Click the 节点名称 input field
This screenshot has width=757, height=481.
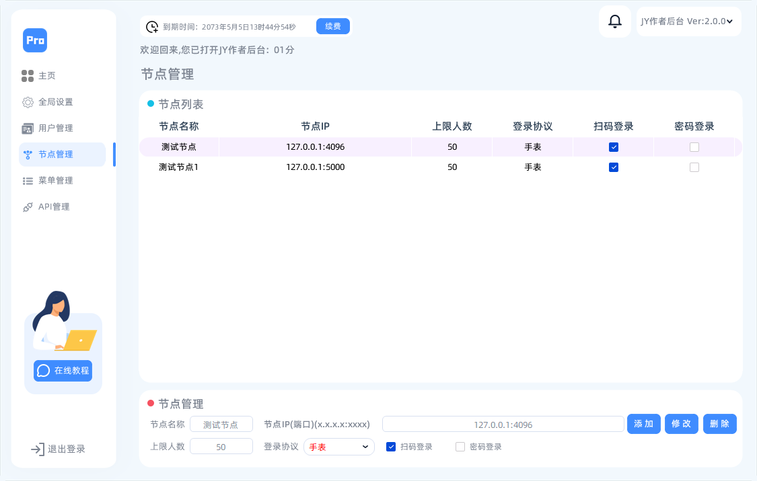click(x=221, y=424)
